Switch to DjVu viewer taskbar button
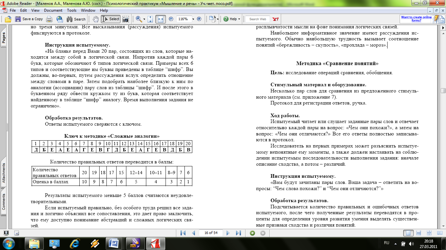This screenshot has height=250, width=446. pos(135,243)
